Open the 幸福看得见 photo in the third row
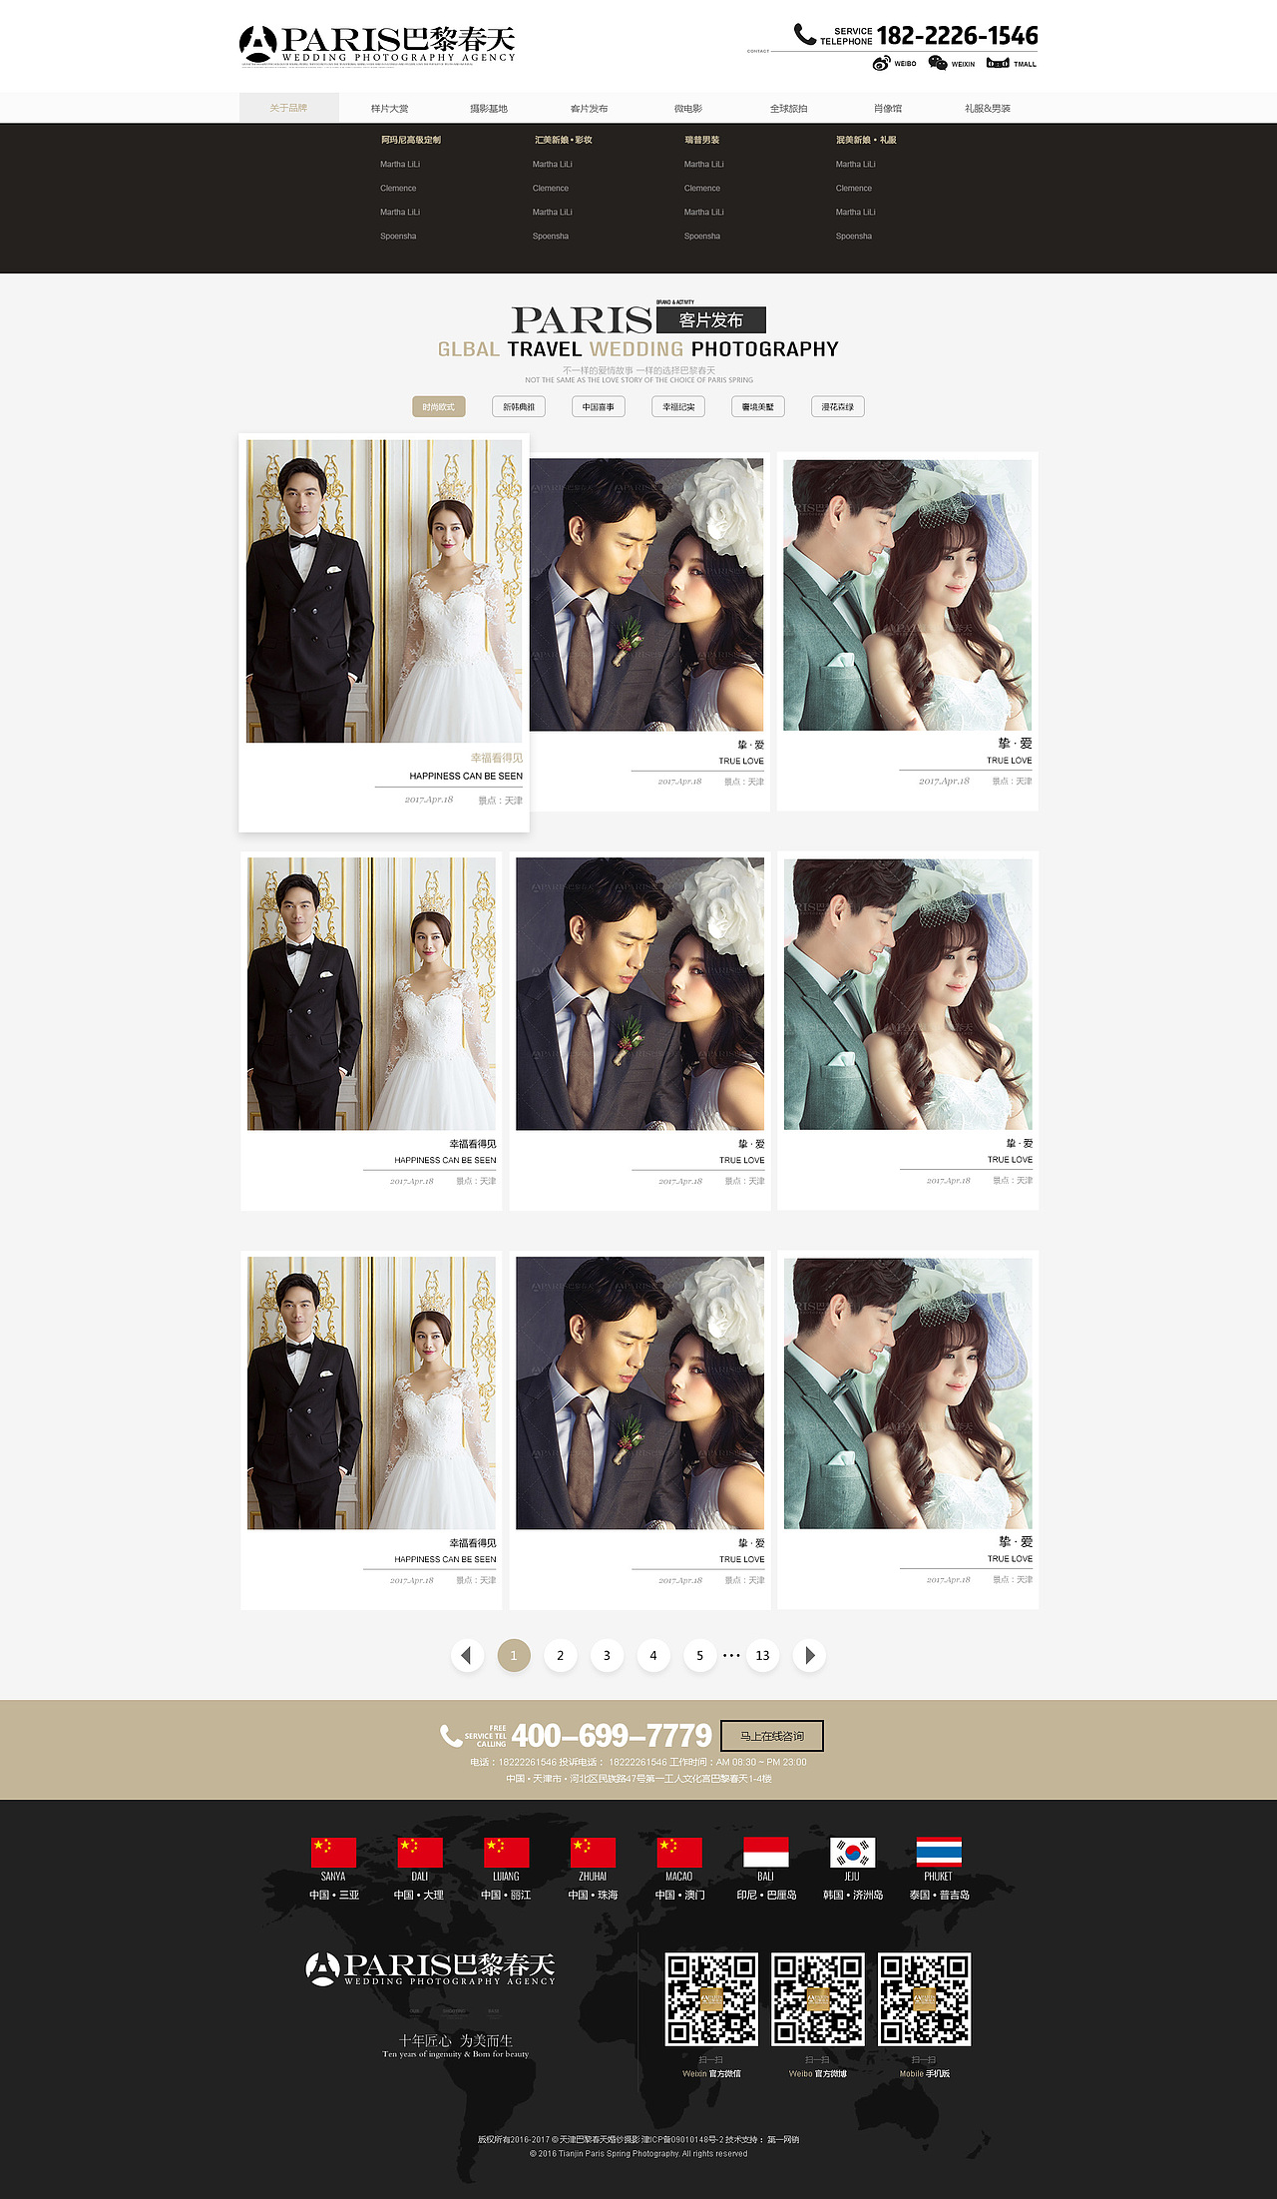This screenshot has height=2199, width=1277. point(371,1393)
